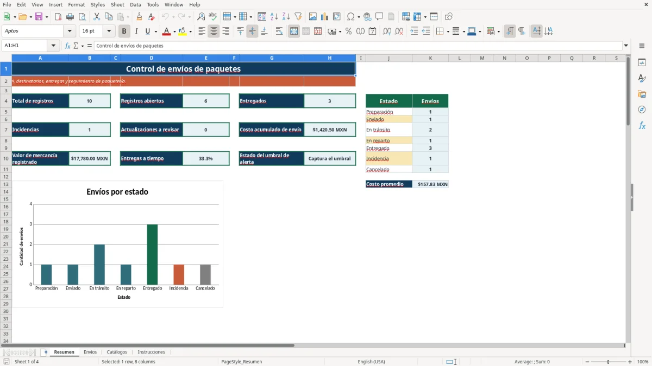The height and width of the screenshot is (366, 652).
Task: Enable Align Left
Action: (x=202, y=31)
